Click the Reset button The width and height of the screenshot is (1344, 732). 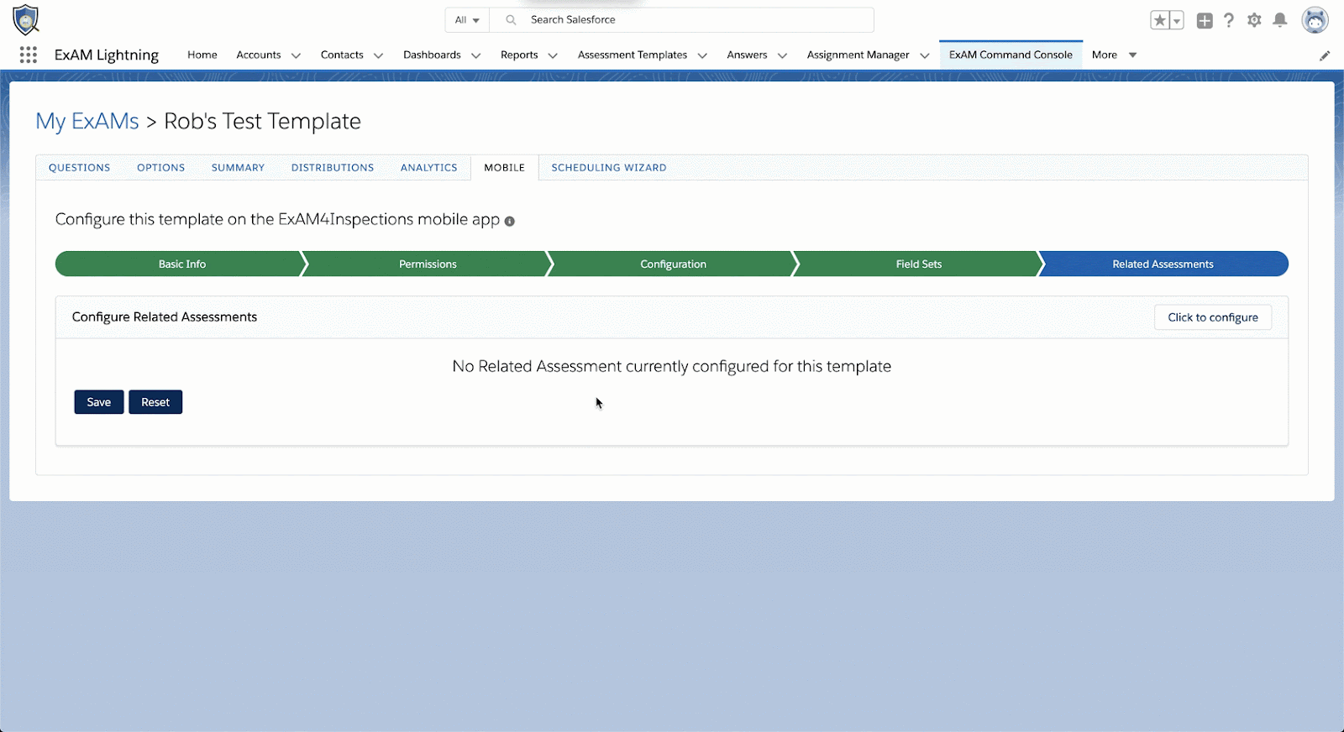coord(155,402)
